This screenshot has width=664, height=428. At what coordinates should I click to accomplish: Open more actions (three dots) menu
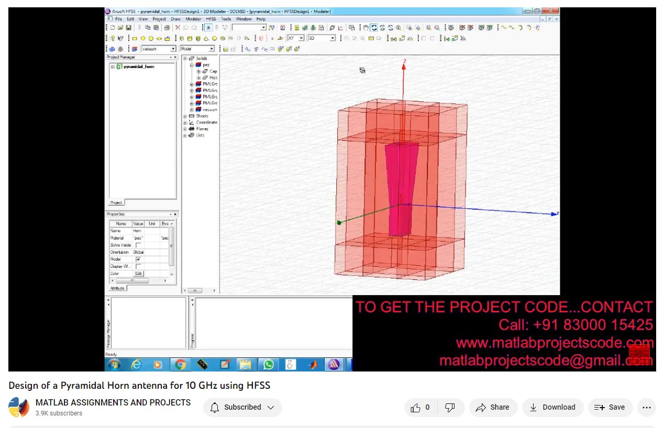click(x=647, y=408)
